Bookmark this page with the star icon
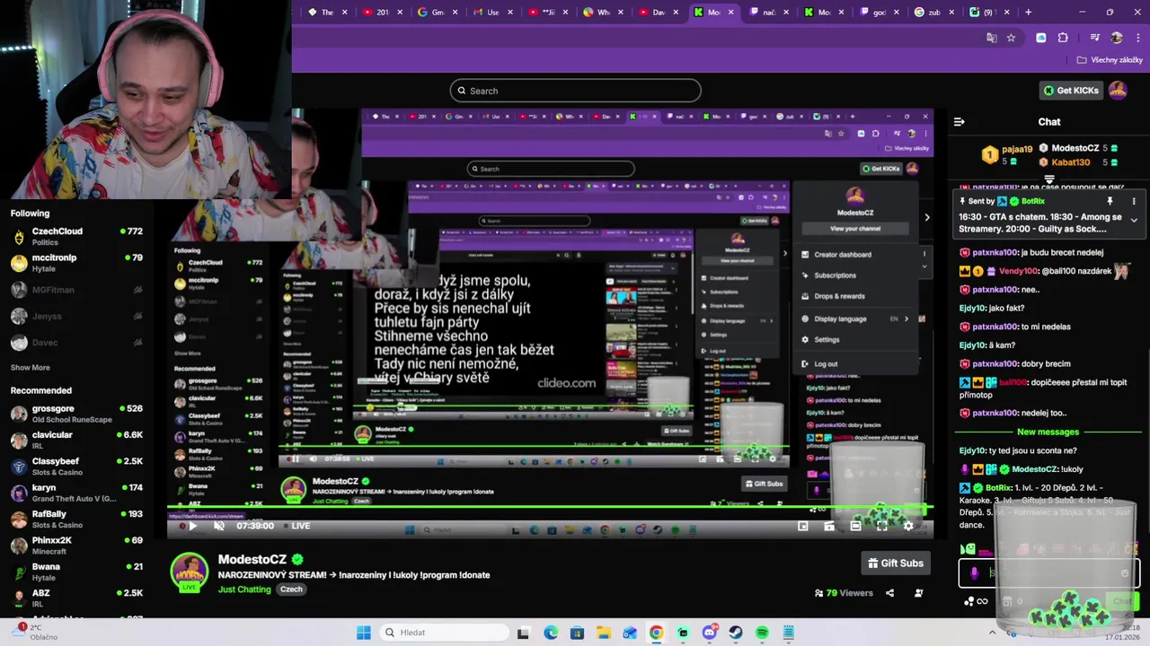 point(1012,38)
